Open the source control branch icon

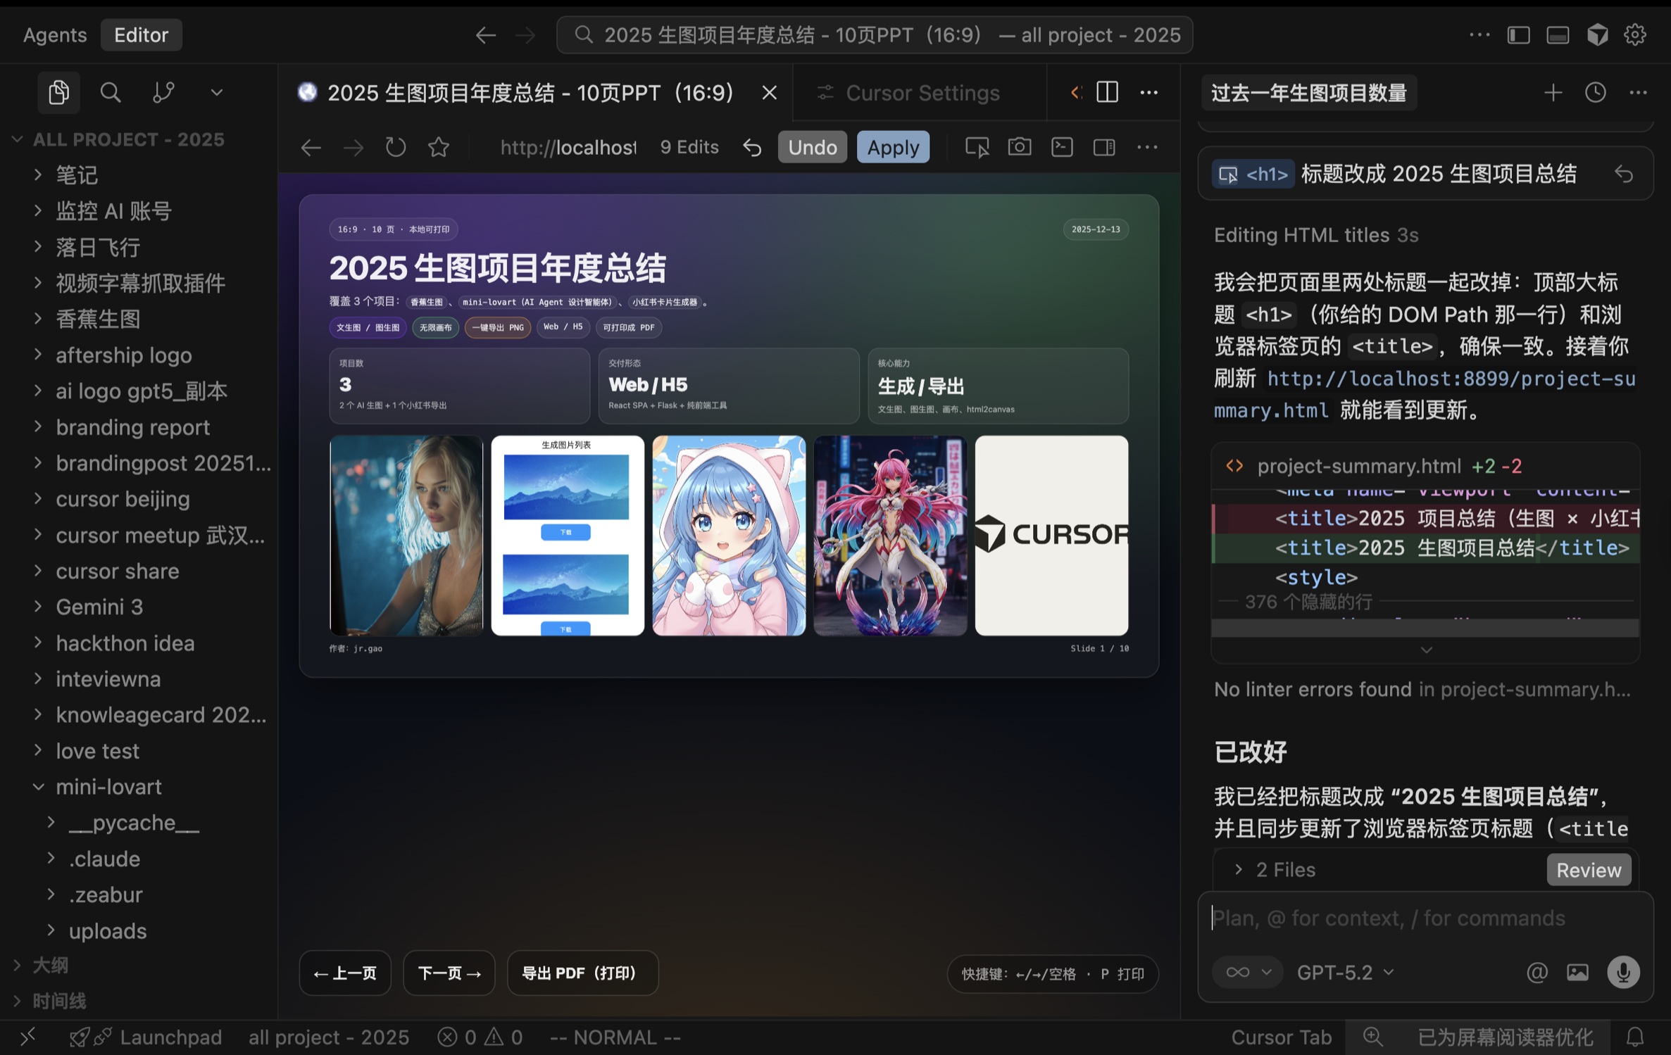click(163, 92)
